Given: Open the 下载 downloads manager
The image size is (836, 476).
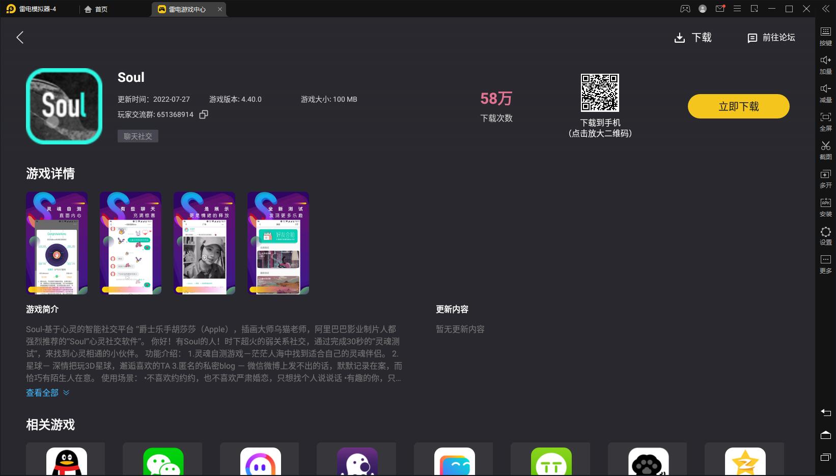Looking at the screenshot, I should click(x=693, y=38).
